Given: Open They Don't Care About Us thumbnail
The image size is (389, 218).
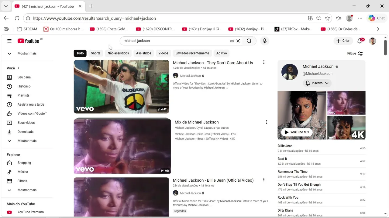Looking at the screenshot, I should [x=121, y=87].
